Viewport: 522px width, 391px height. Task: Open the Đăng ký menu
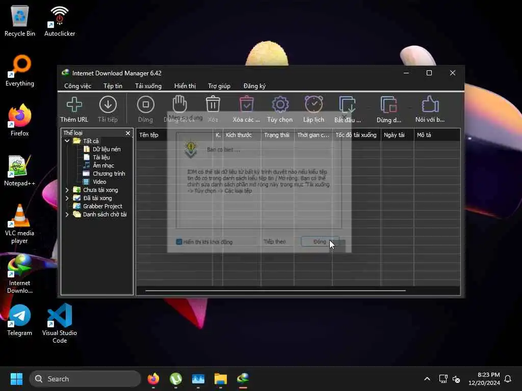pyautogui.click(x=254, y=86)
